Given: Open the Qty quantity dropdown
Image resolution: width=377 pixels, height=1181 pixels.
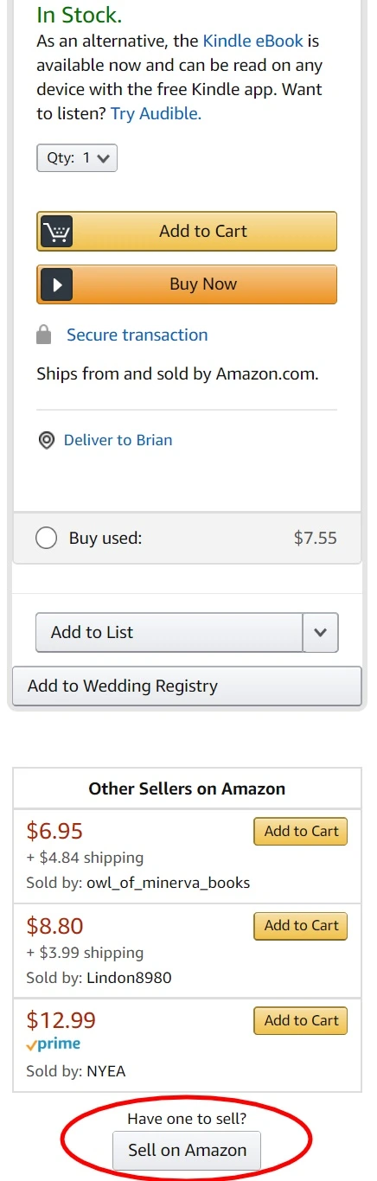Looking at the screenshot, I should pyautogui.click(x=77, y=158).
